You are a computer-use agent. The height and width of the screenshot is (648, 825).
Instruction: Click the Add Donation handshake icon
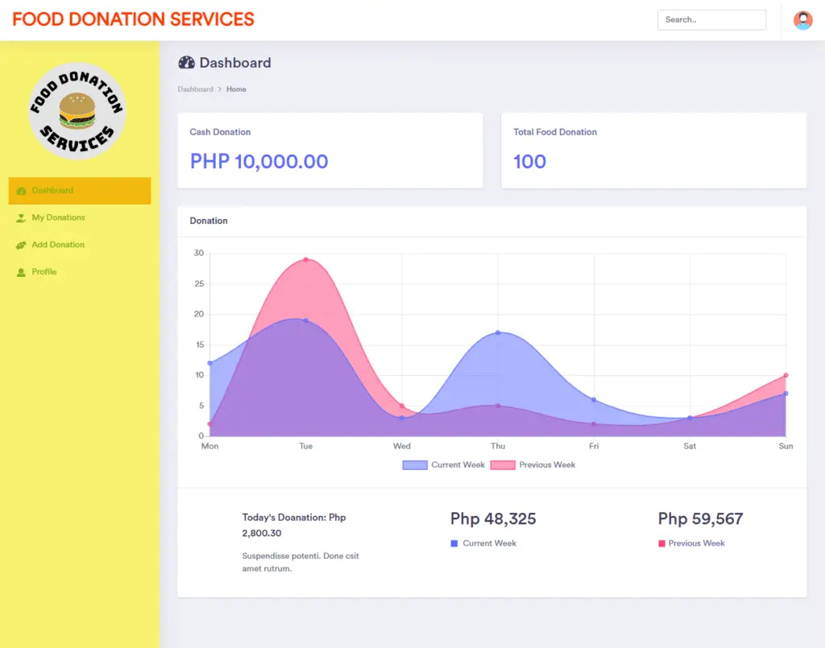pos(21,245)
